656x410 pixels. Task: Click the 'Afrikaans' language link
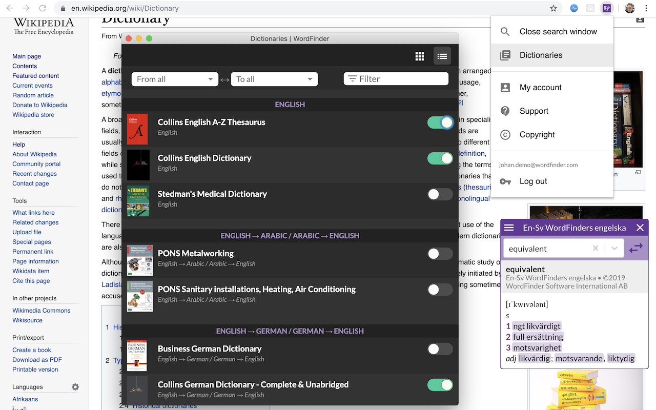tap(25, 399)
